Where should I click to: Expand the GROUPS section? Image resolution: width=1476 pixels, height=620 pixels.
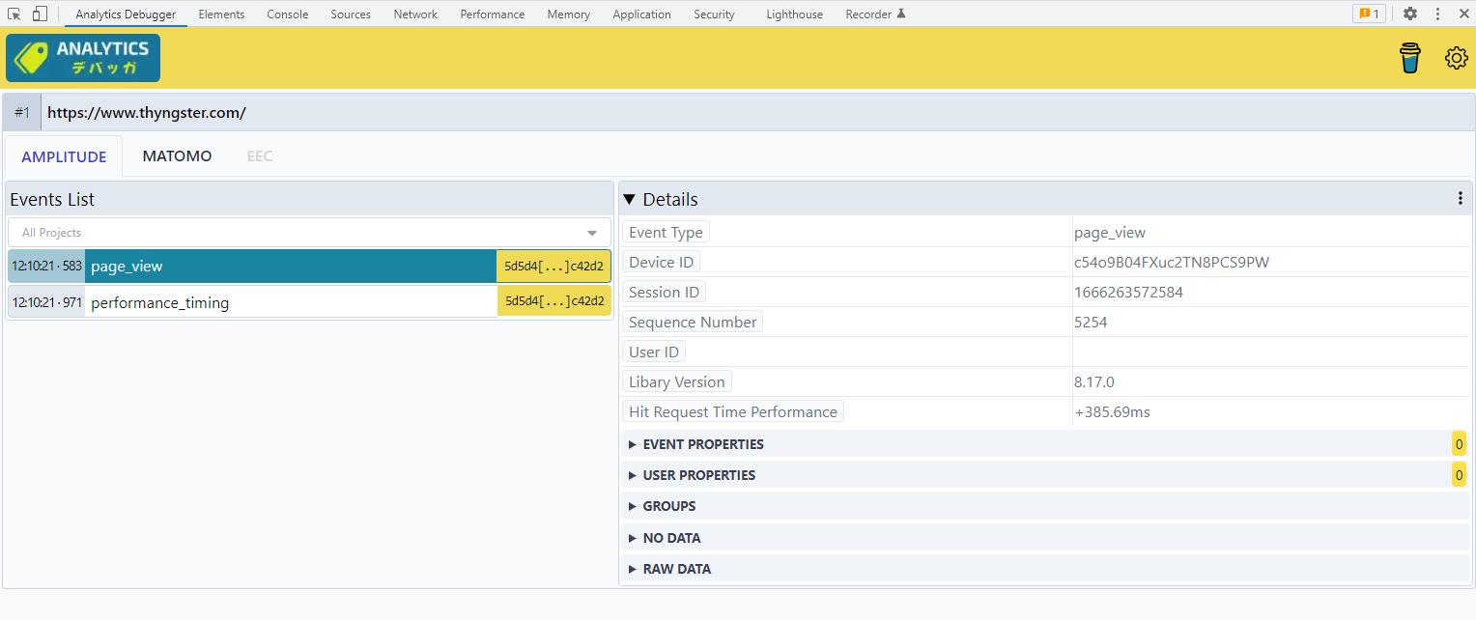668,506
